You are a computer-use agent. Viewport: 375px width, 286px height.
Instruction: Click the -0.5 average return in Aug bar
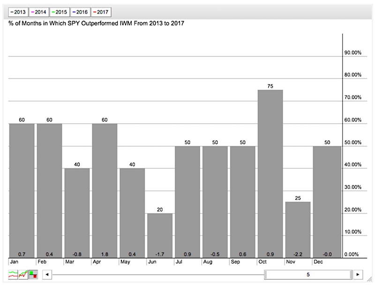click(x=215, y=255)
